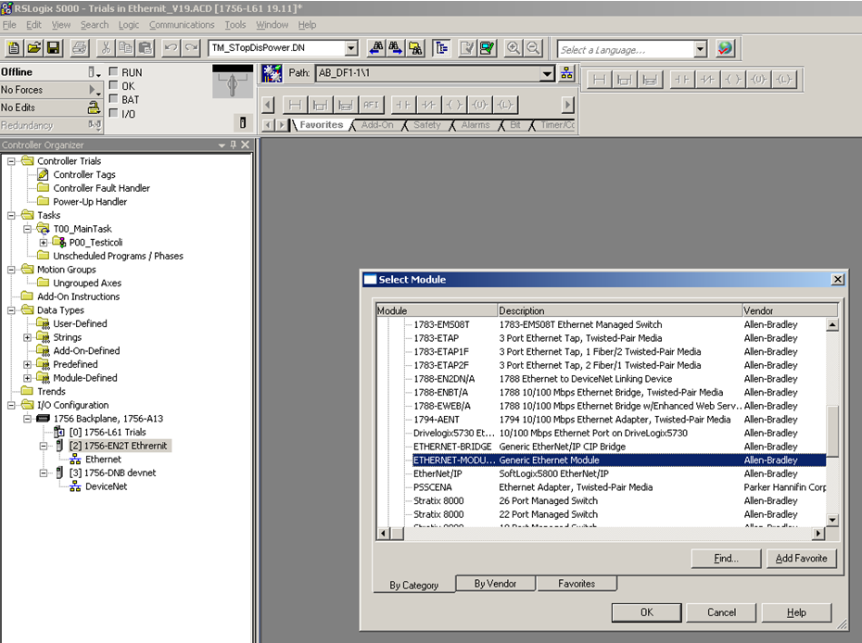Open a project with the Open folder icon
The image size is (862, 643).
tap(33, 48)
